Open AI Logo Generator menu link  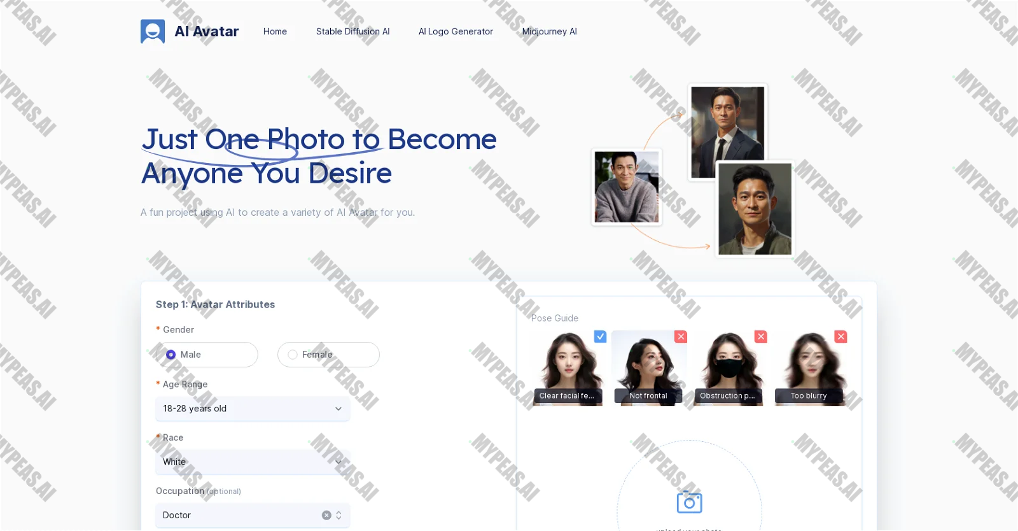(x=456, y=31)
